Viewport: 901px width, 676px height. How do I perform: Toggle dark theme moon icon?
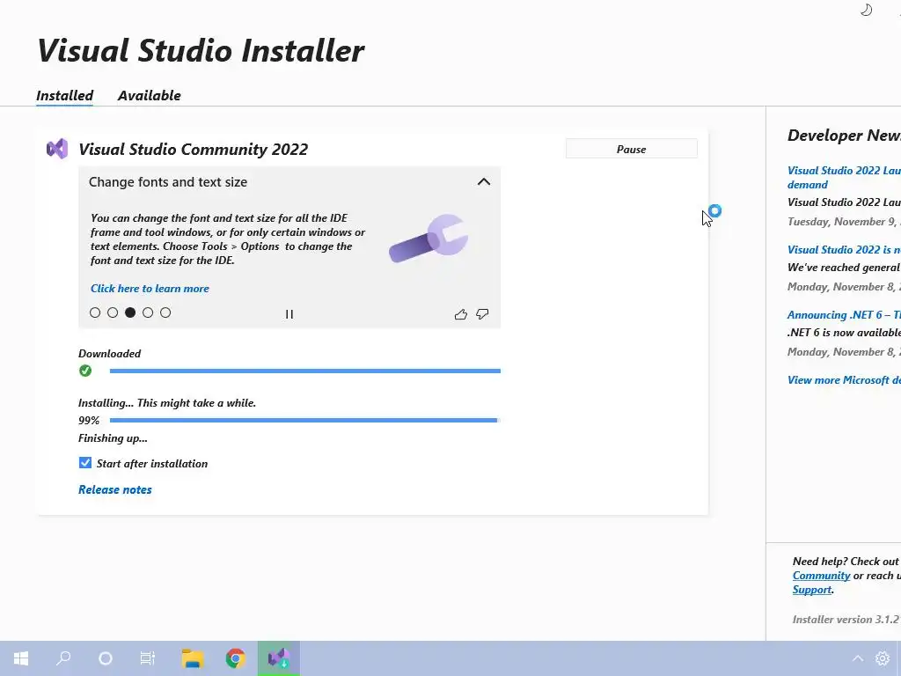click(866, 10)
